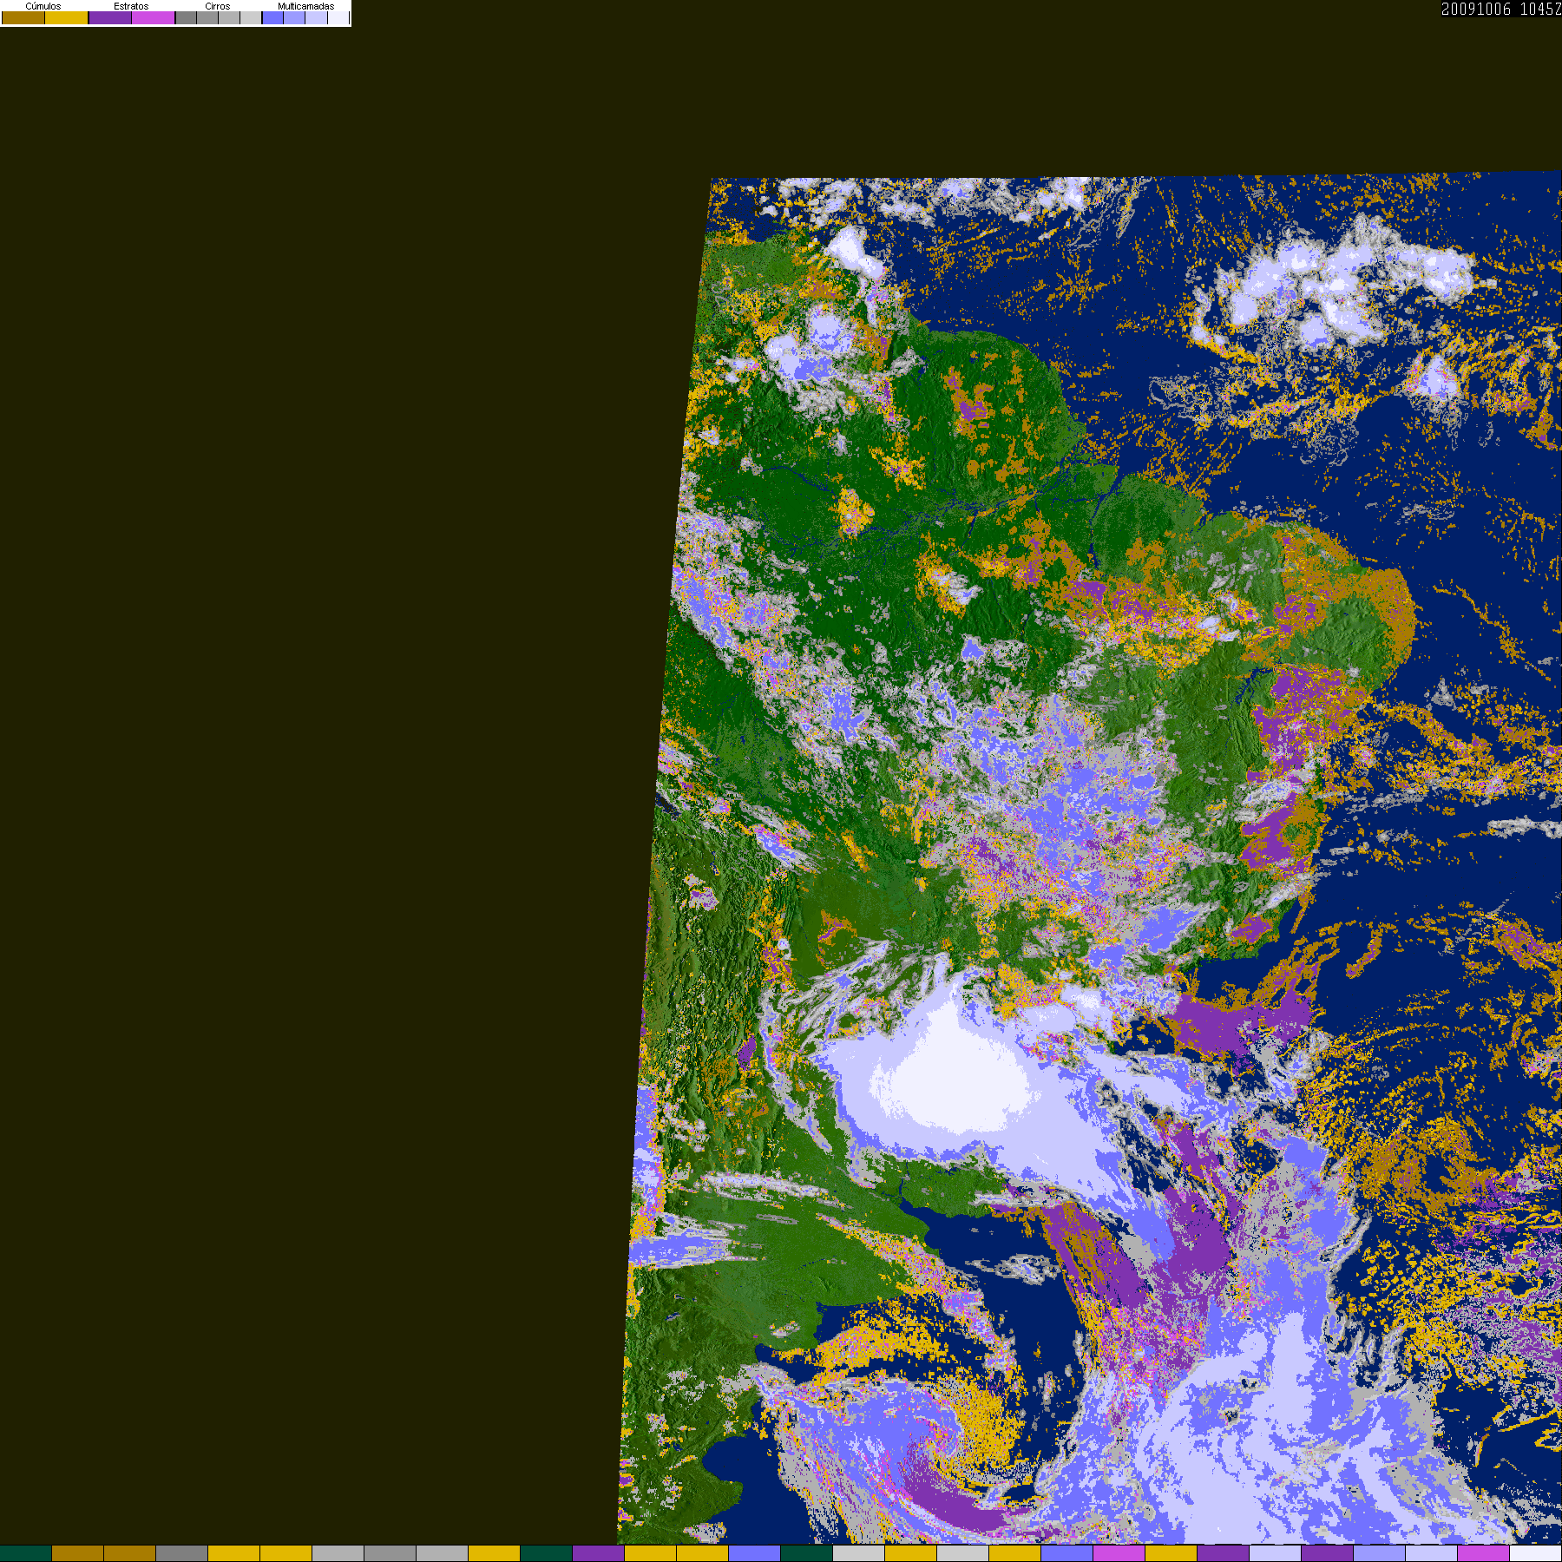This screenshot has width=1562, height=1562.
Task: Click the dark purple Estratos legend swatch
Action: [x=110, y=17]
